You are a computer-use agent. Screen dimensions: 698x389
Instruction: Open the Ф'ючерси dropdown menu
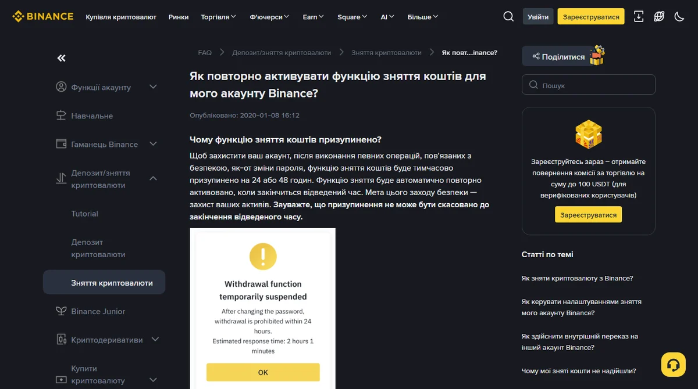(270, 17)
